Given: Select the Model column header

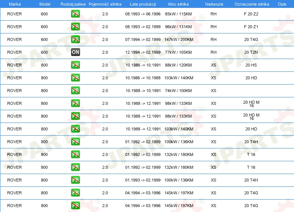Looking at the screenshot, I should pos(45,4).
